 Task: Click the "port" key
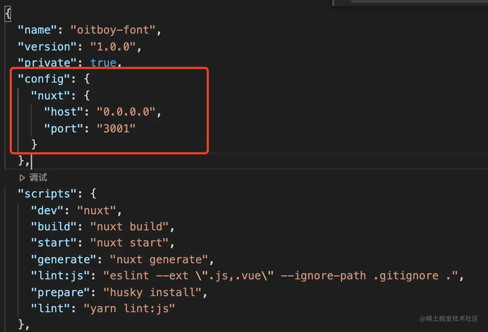coord(64,128)
